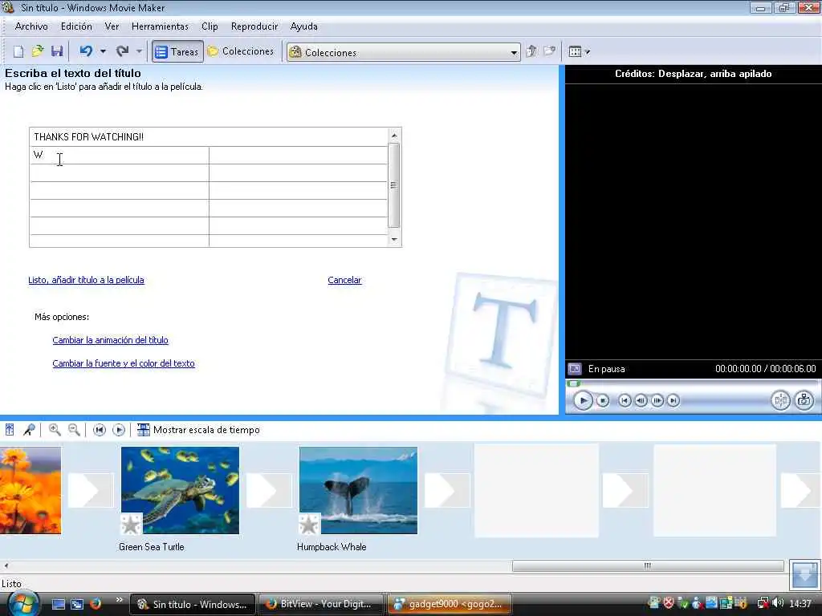822x616 pixels.
Task: Click the transition cell between turtle and whale
Action: click(x=268, y=490)
